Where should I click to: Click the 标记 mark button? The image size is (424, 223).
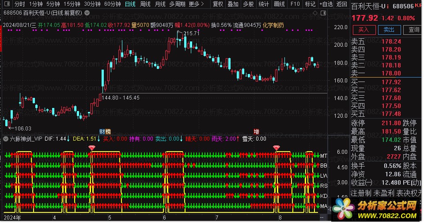click(x=310, y=4)
